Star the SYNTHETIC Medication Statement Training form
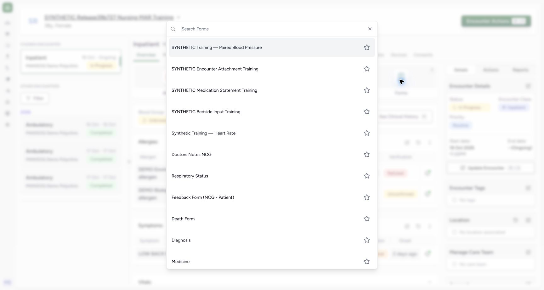This screenshot has height=290, width=544. coord(366,90)
